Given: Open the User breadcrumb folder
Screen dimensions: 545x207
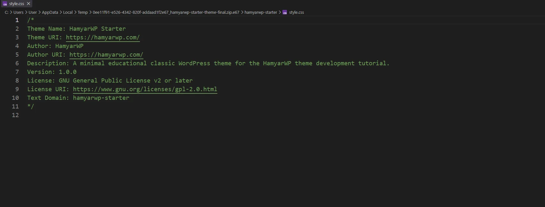Looking at the screenshot, I should tap(33, 12).
